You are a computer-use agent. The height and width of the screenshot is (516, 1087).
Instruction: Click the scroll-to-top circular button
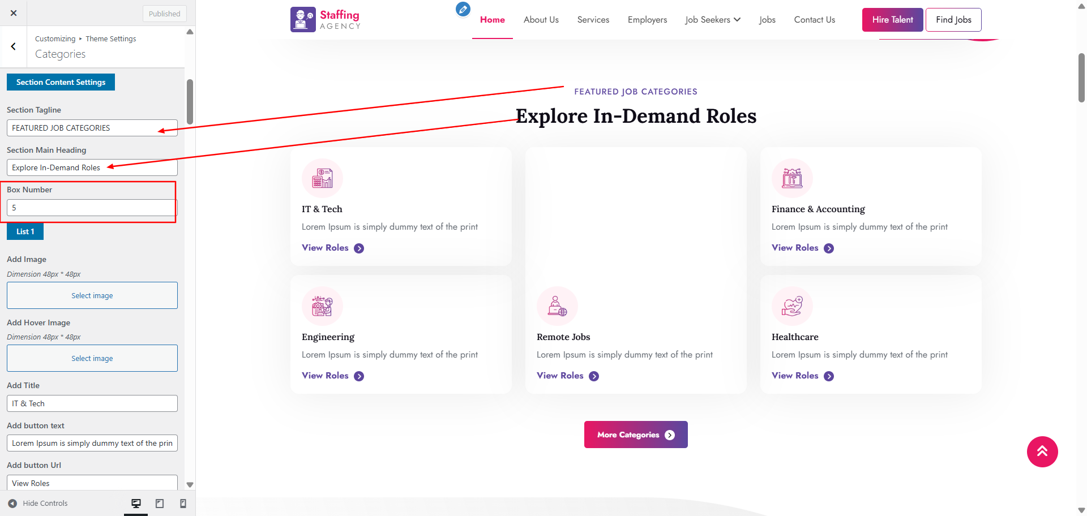1042,451
